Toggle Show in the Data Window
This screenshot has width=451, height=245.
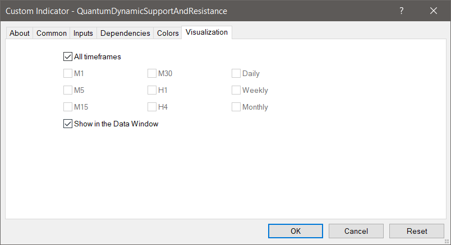coord(68,124)
